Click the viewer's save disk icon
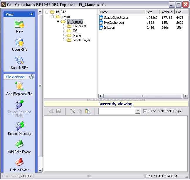 [58, 111]
